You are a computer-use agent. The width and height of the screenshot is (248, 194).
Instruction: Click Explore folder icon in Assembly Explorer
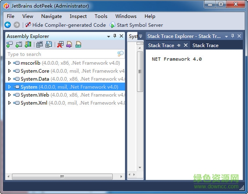[19, 44]
